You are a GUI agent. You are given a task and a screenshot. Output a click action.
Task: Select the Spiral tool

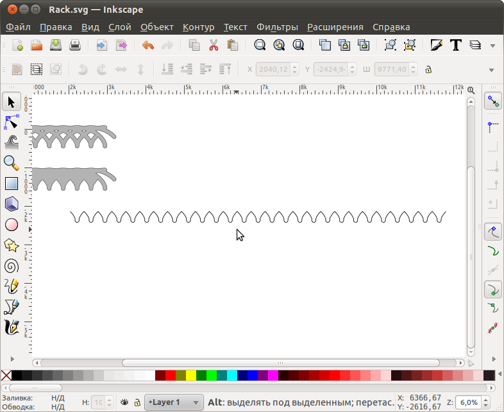(x=12, y=266)
